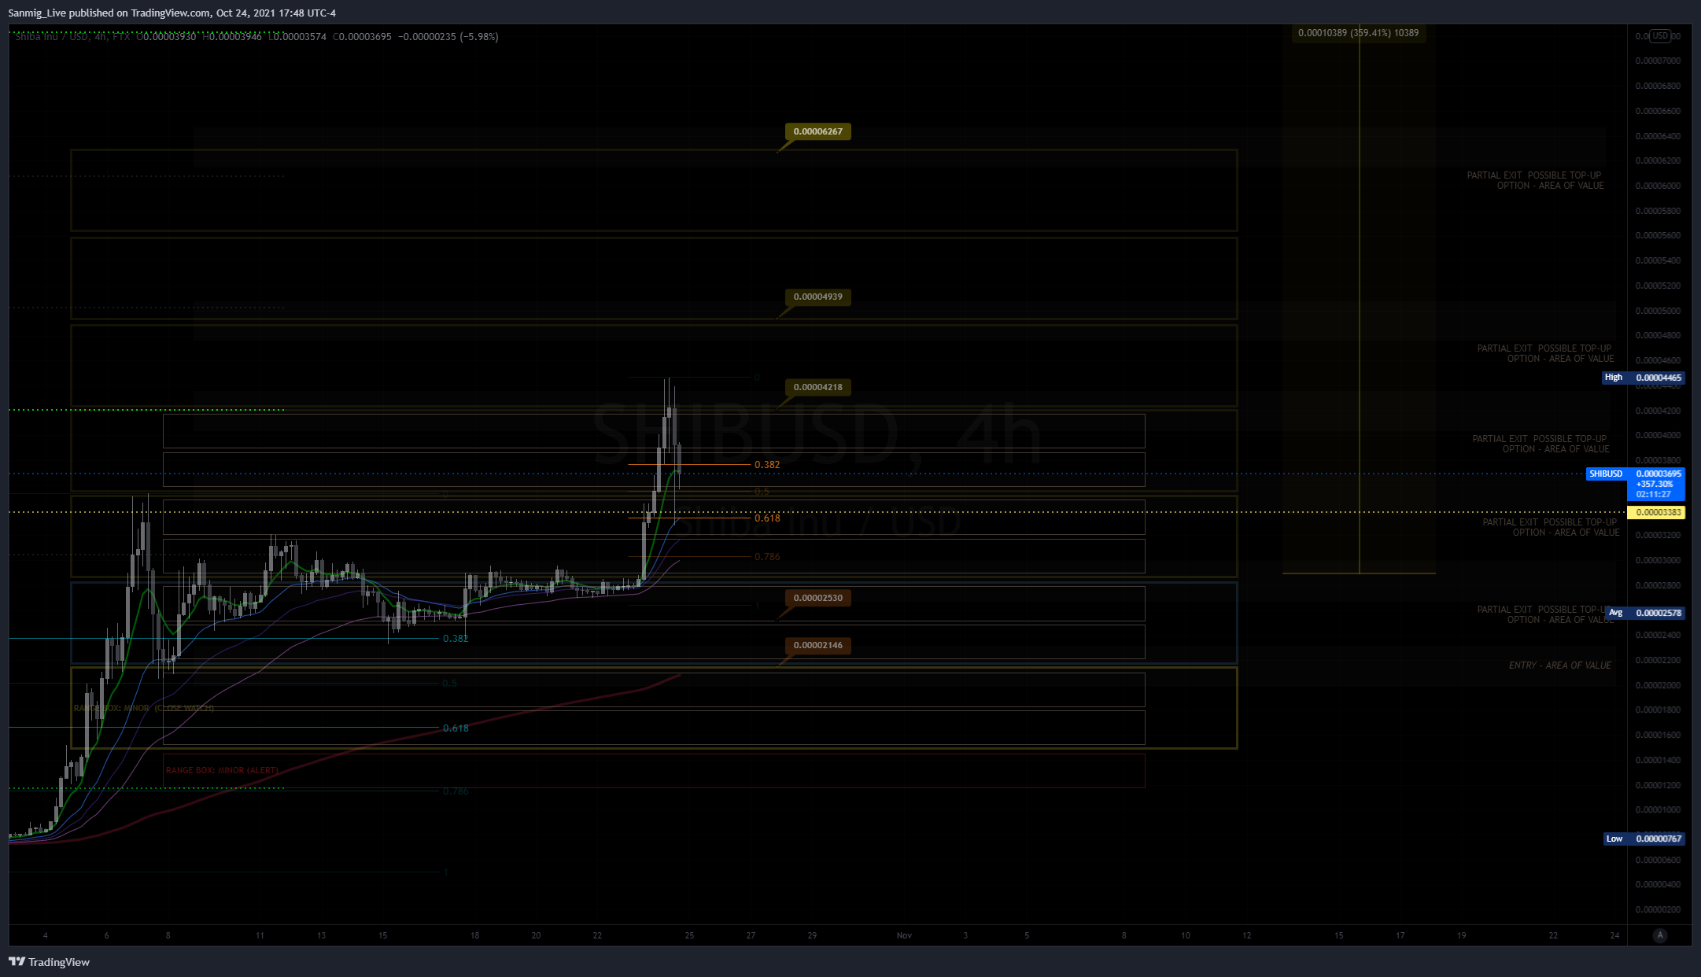Image resolution: width=1701 pixels, height=977 pixels.
Task: Click the orange 0.618 Fibonacci level label
Action: pos(767,518)
